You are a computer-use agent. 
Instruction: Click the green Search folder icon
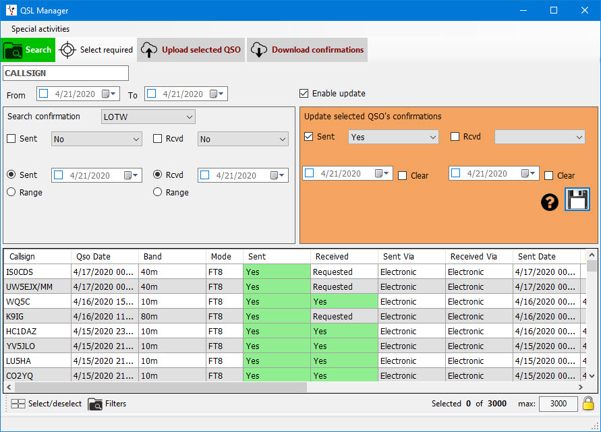click(x=13, y=50)
